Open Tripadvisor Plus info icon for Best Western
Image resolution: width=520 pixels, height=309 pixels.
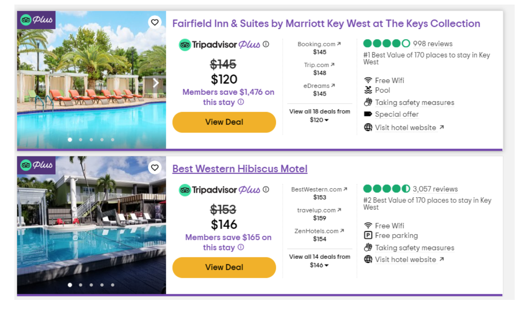pyautogui.click(x=266, y=189)
